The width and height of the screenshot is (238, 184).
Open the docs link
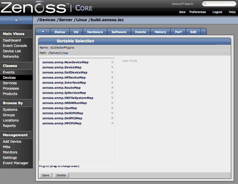(182, 12)
